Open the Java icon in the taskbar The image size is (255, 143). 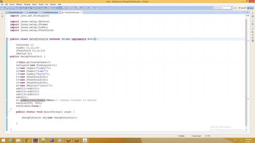[x=85, y=140]
